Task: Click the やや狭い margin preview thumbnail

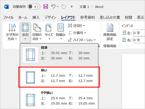Action: pos(30,100)
